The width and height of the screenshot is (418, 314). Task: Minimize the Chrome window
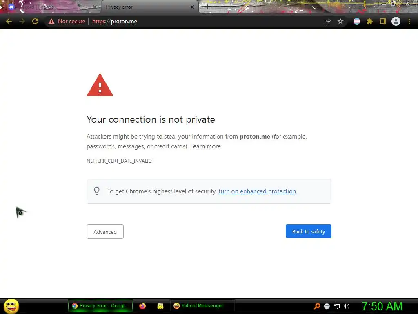[x=384, y=4]
